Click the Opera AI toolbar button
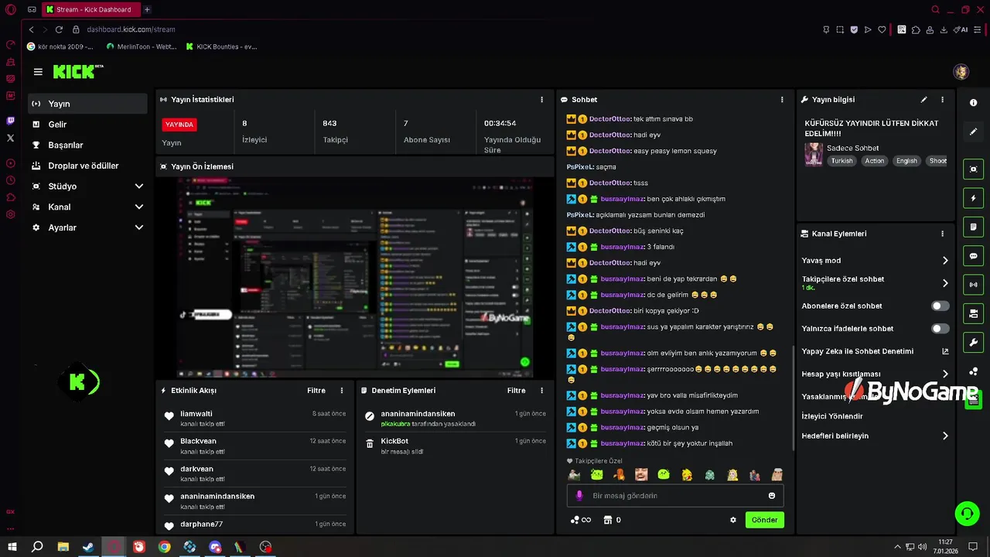The width and height of the screenshot is (990, 557). point(961,29)
